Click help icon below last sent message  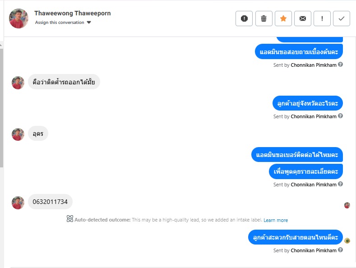pyautogui.click(x=341, y=250)
